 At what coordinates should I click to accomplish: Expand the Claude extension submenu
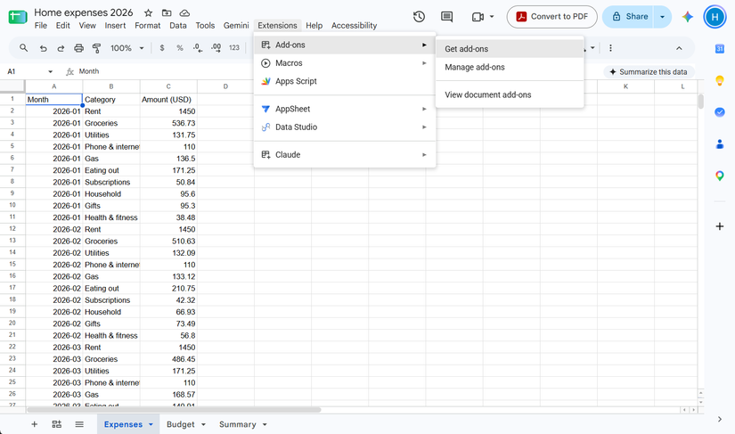point(345,155)
